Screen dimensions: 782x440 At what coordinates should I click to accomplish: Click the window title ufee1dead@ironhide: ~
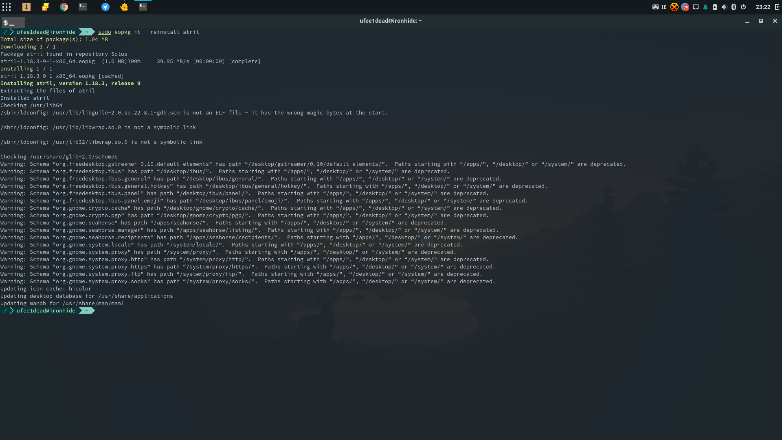tap(391, 21)
